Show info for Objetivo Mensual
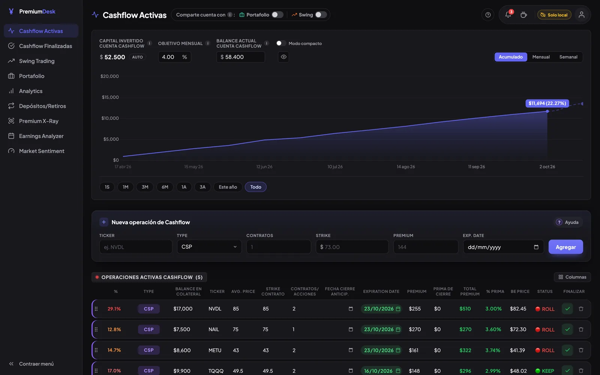 208,43
